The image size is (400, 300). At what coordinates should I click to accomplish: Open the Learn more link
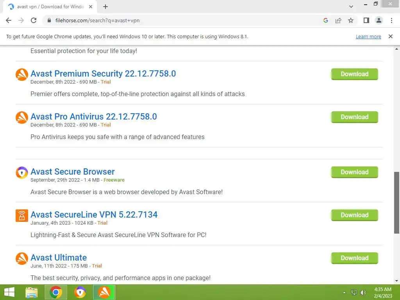(368, 36)
